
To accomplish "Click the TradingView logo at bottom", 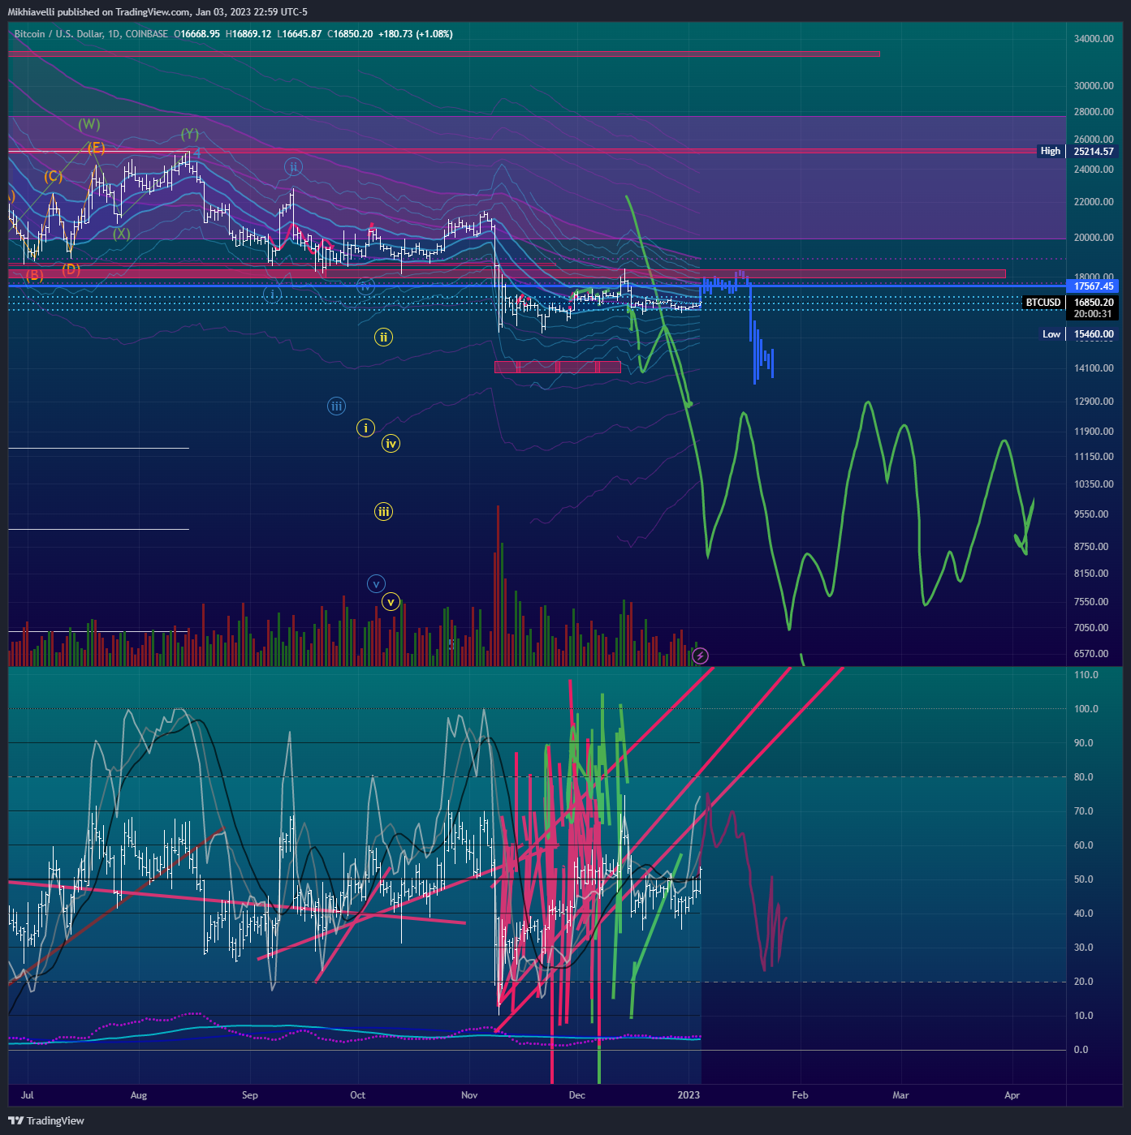I will point(46,1120).
